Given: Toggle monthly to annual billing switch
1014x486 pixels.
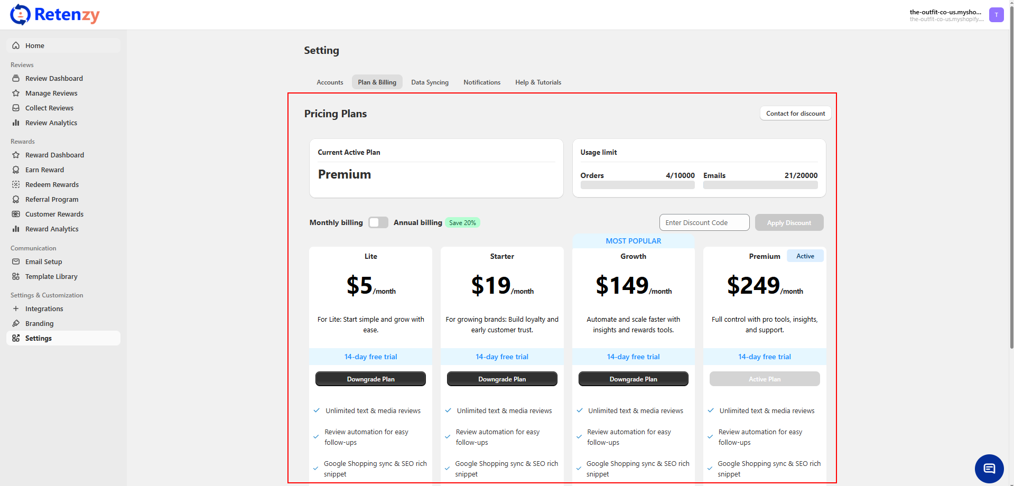Looking at the screenshot, I should pos(378,222).
